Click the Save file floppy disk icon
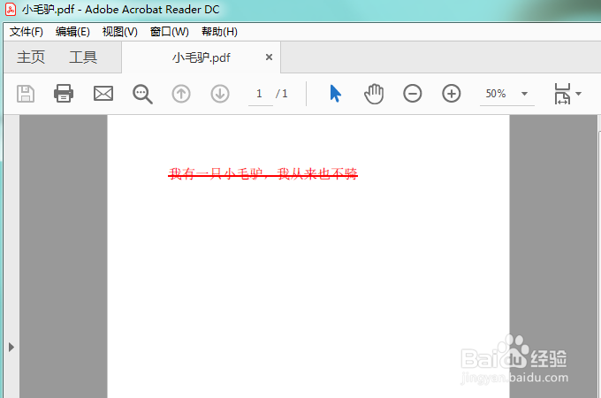Image resolution: width=601 pixels, height=398 pixels. tap(26, 94)
